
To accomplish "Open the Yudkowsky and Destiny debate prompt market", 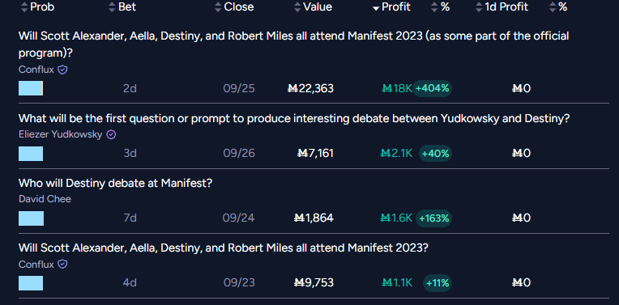I will [x=294, y=119].
